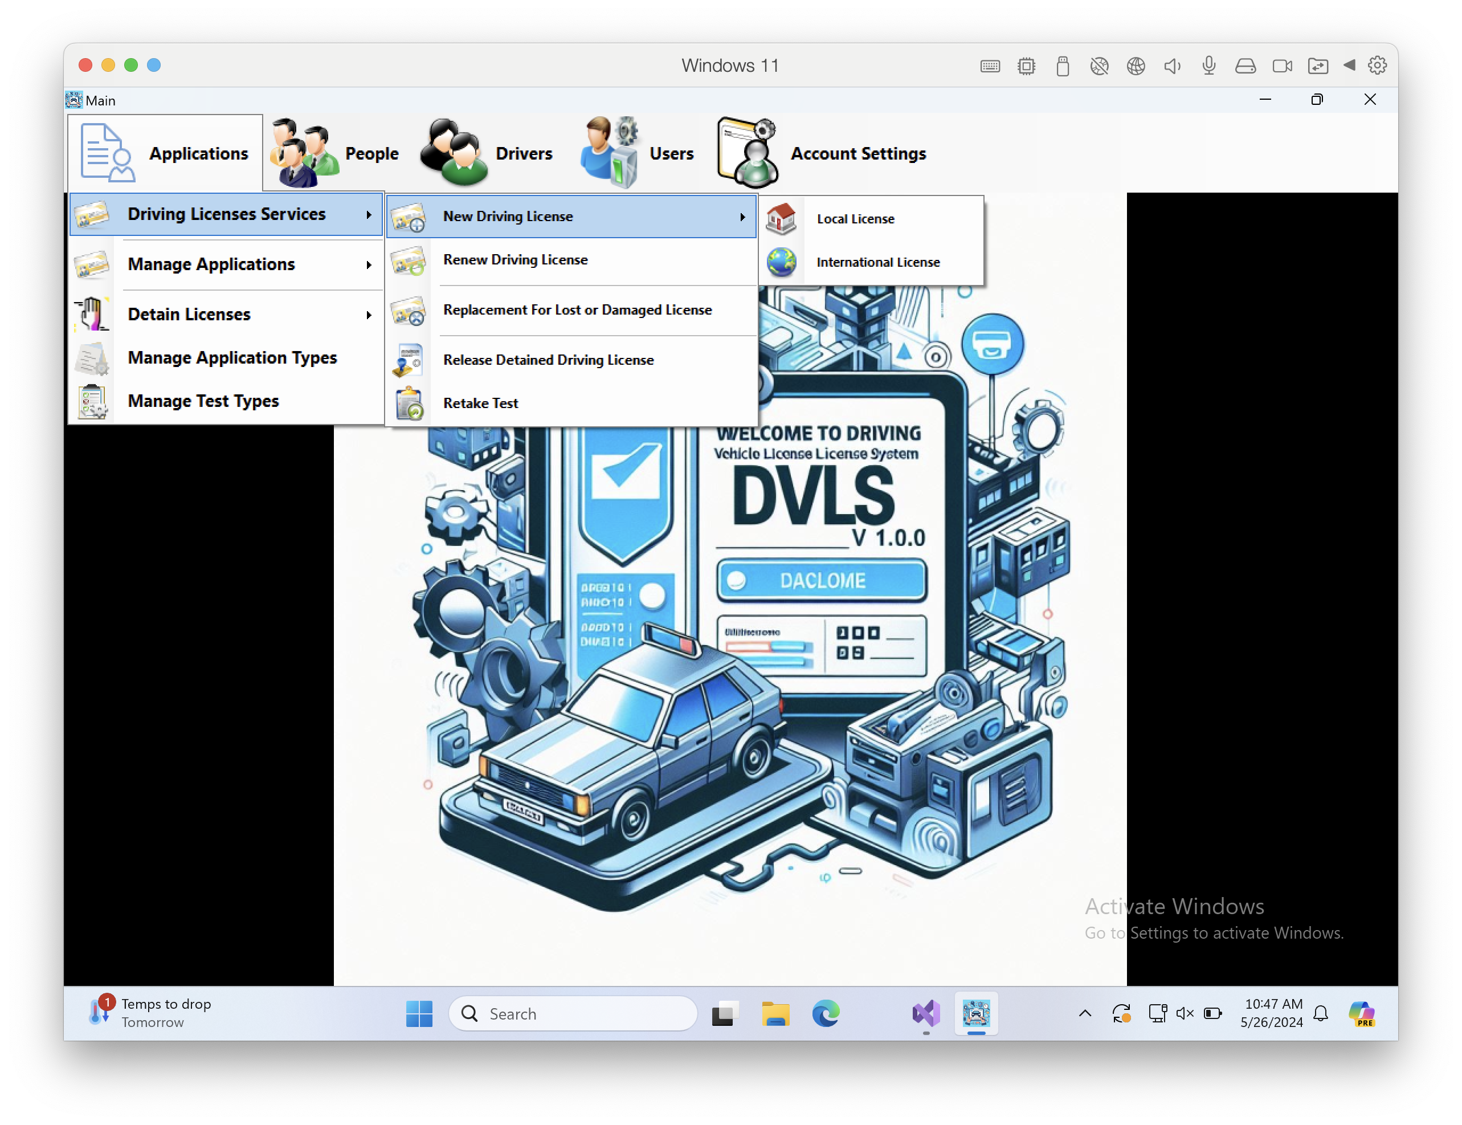Open the Windows Start menu
This screenshot has height=1125, width=1462.
tap(420, 1014)
